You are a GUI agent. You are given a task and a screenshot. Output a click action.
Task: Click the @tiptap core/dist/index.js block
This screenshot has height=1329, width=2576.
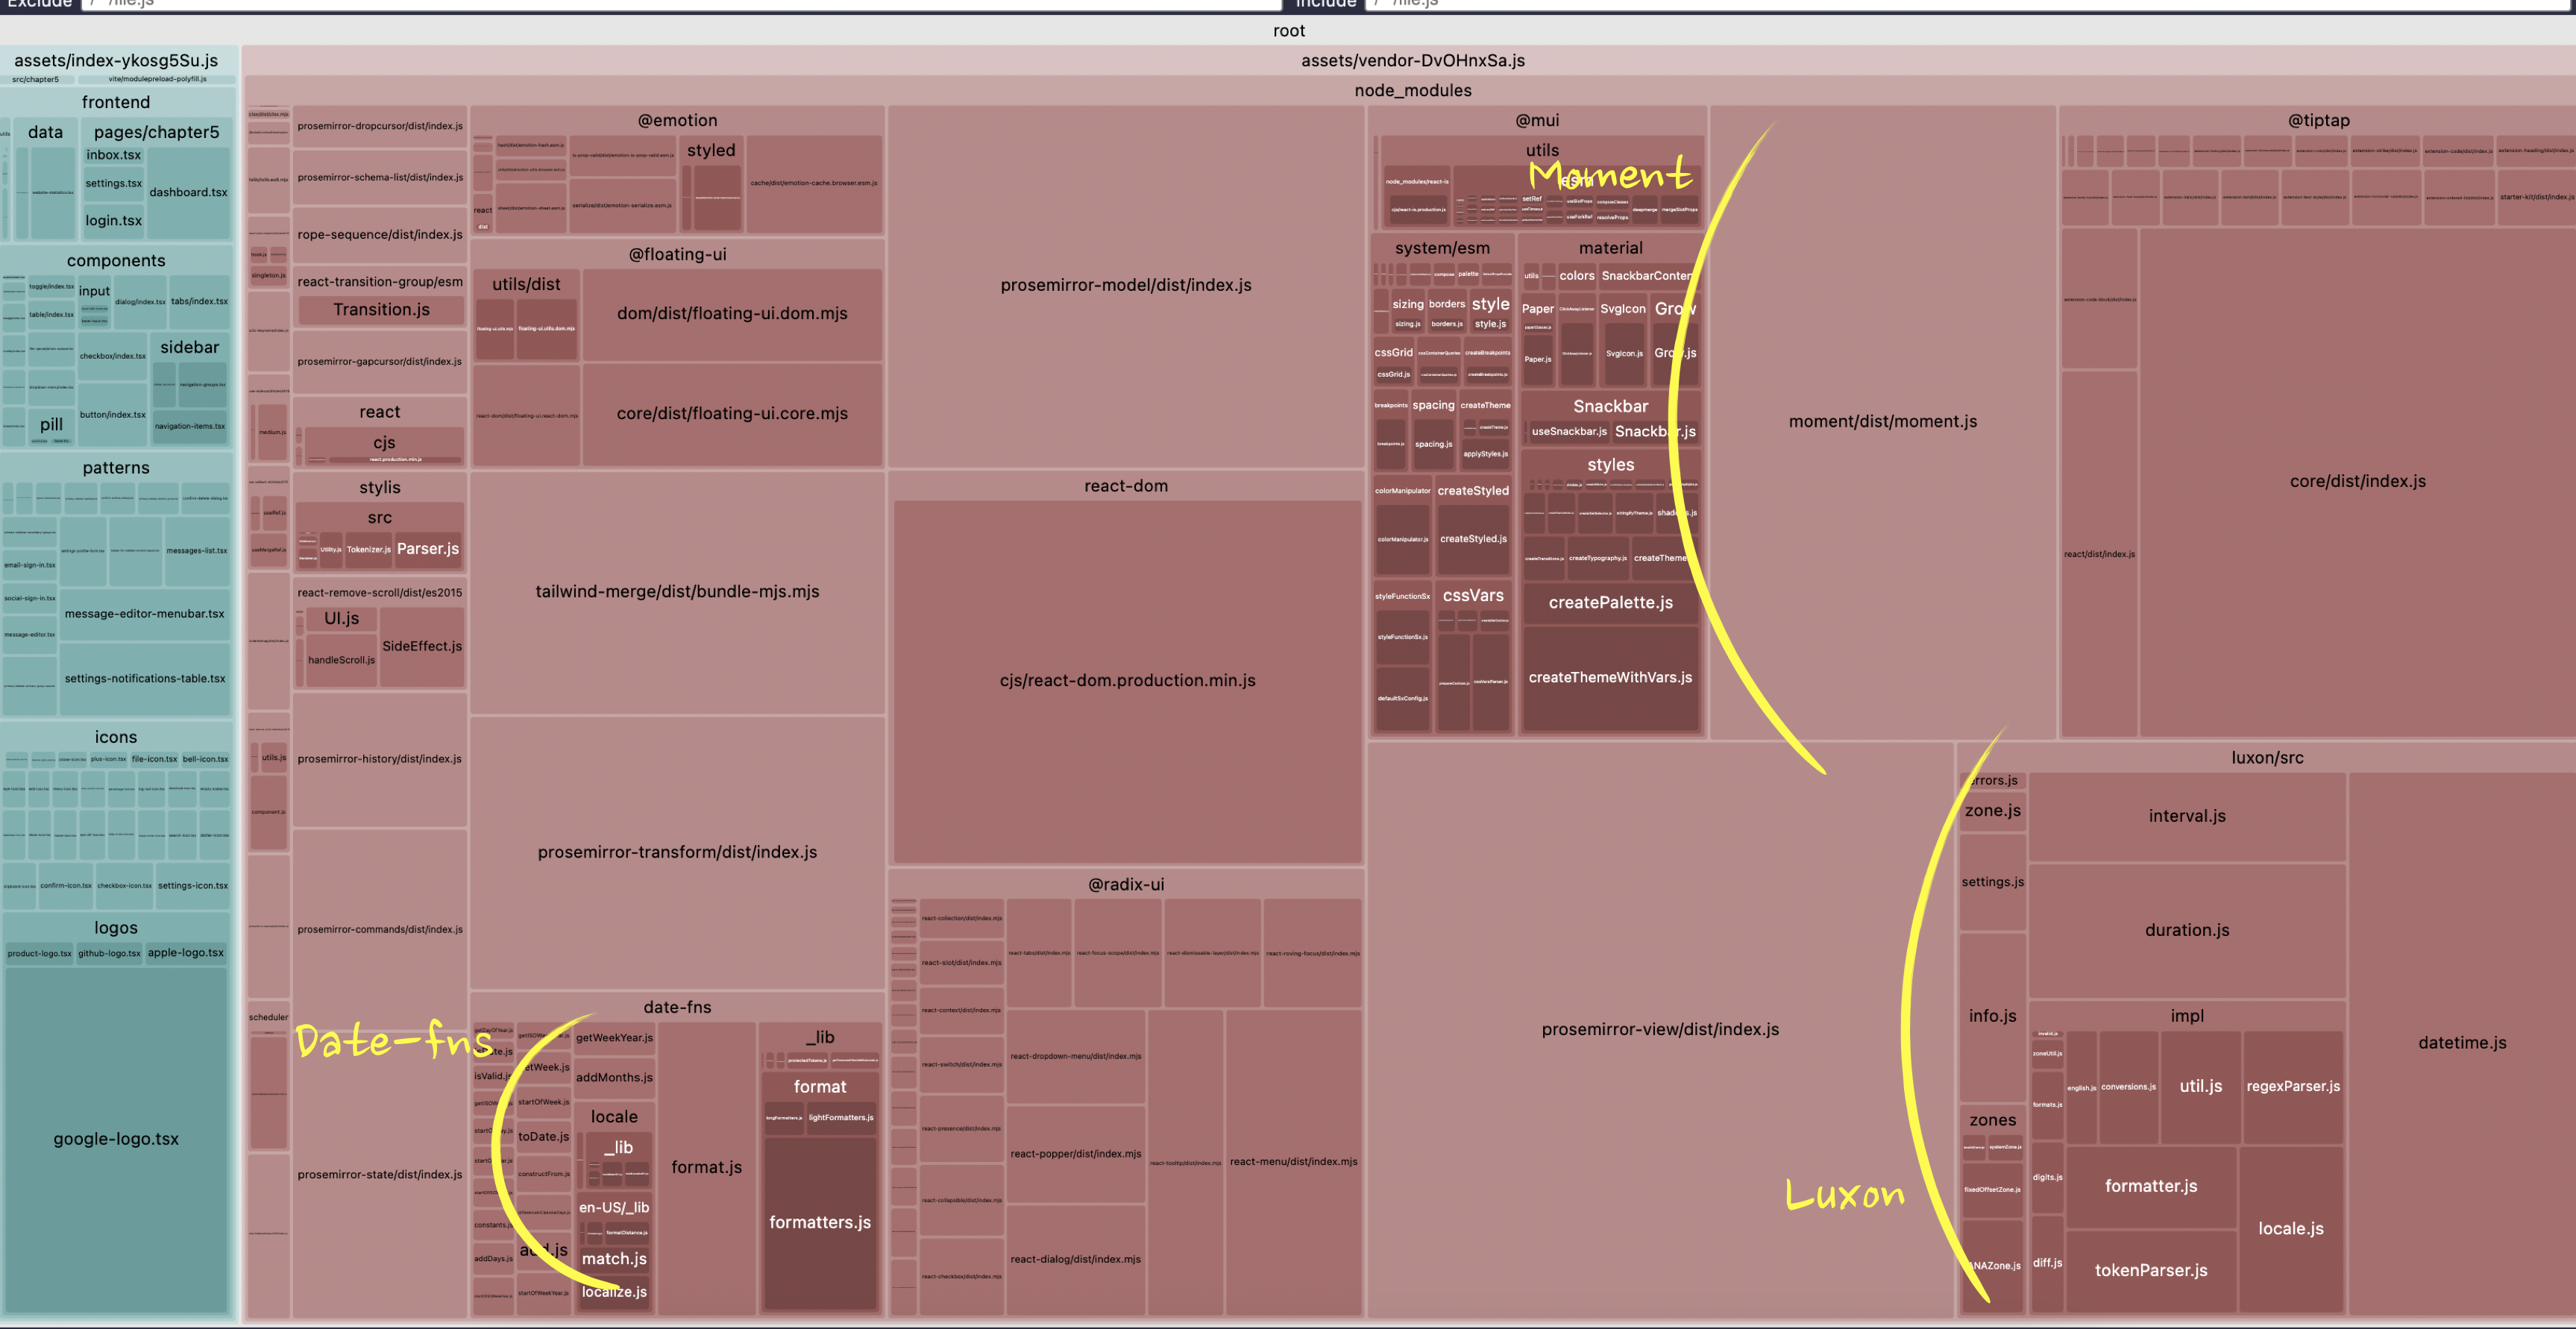tap(2357, 482)
